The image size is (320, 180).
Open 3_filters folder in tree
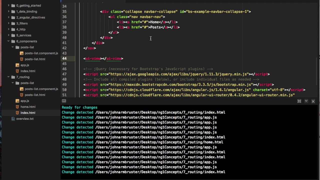coord(22,23)
